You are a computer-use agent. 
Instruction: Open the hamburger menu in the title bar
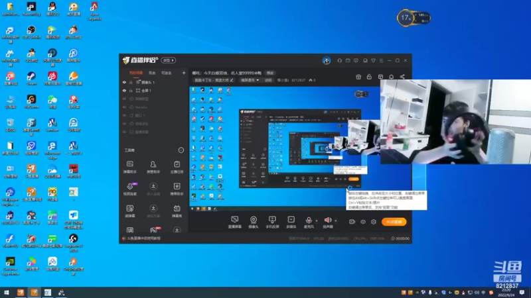pyautogui.click(x=381, y=60)
